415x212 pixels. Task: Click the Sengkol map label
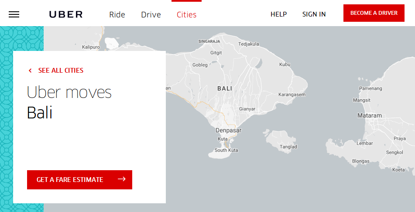click(x=394, y=153)
